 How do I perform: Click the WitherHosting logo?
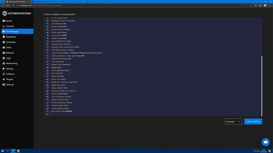(17, 13)
